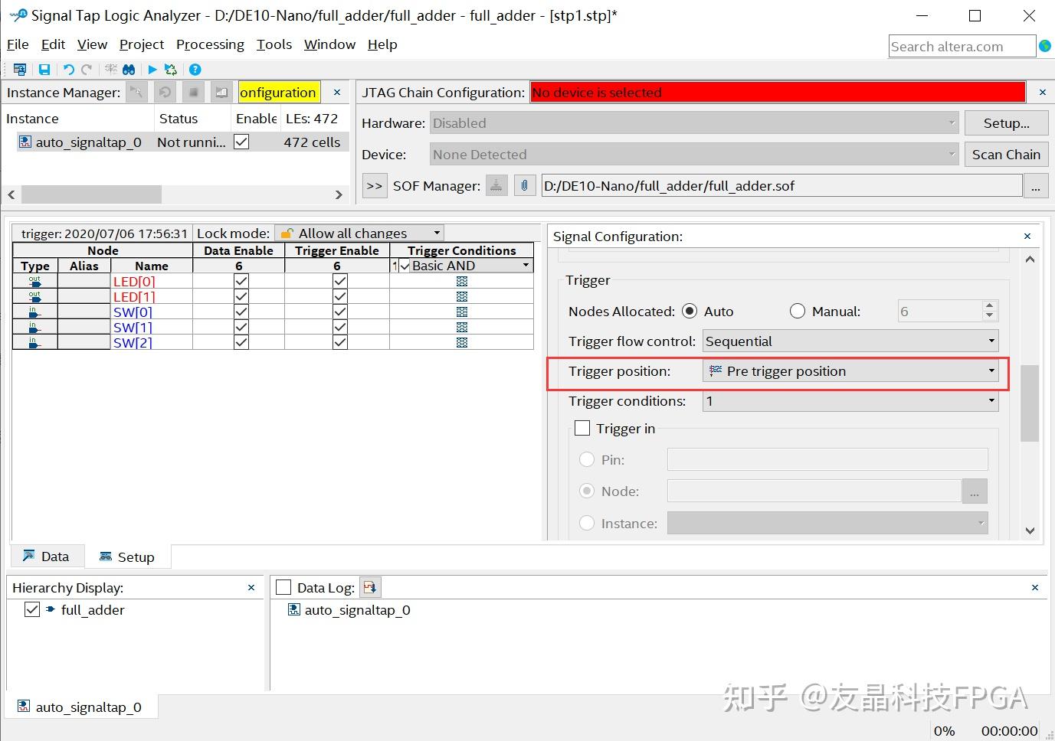Toggle Trigger Enable for SW[2]
Viewport: 1055px width, 741px height.
pos(339,342)
